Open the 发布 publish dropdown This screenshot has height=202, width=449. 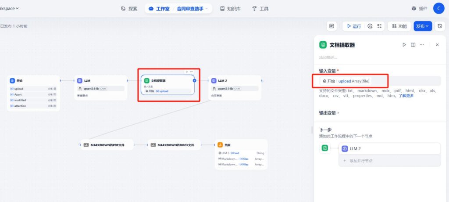tap(423, 26)
